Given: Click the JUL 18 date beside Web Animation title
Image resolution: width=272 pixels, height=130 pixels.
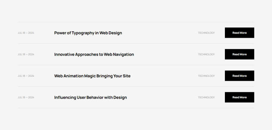Looking at the screenshot, I should (x=26, y=76).
